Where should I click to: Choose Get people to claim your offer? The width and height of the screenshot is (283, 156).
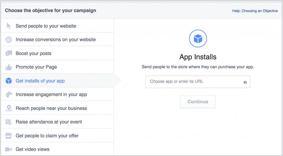pos(57,136)
